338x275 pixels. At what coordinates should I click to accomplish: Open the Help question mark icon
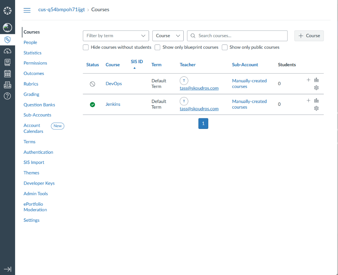[7, 96]
